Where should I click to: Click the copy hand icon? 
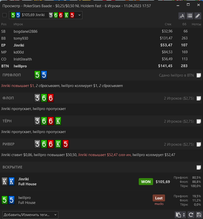pos(178,215)
